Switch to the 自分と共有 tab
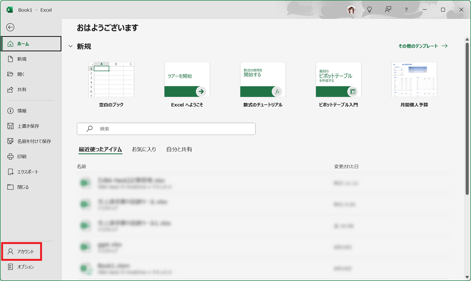This screenshot has height=281, width=471. (179, 149)
